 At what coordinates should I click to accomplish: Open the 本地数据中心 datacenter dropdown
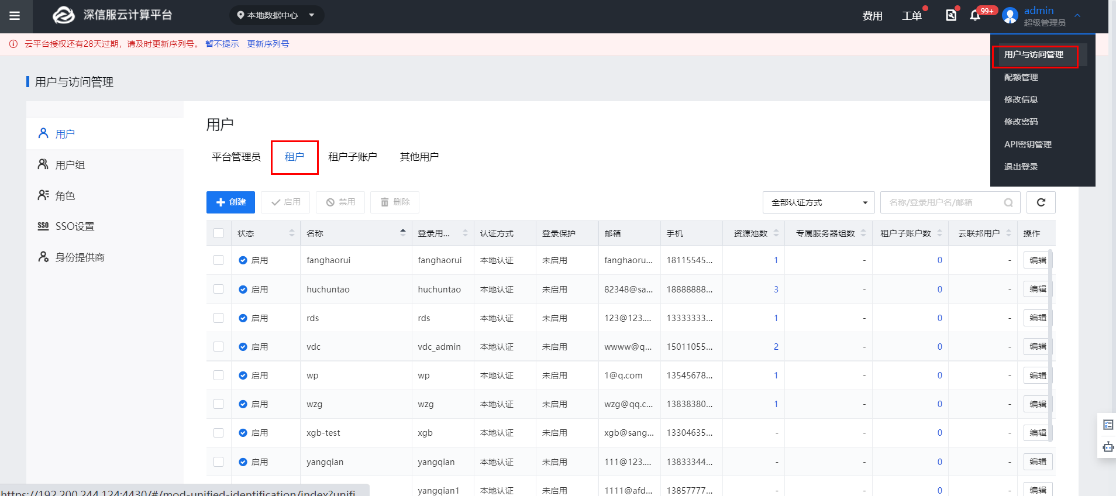pyautogui.click(x=277, y=15)
